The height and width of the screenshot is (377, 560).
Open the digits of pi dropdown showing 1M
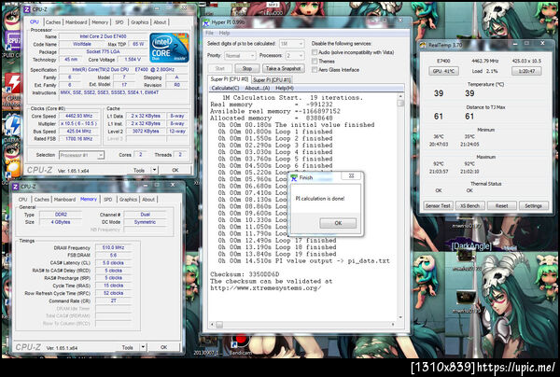point(291,44)
